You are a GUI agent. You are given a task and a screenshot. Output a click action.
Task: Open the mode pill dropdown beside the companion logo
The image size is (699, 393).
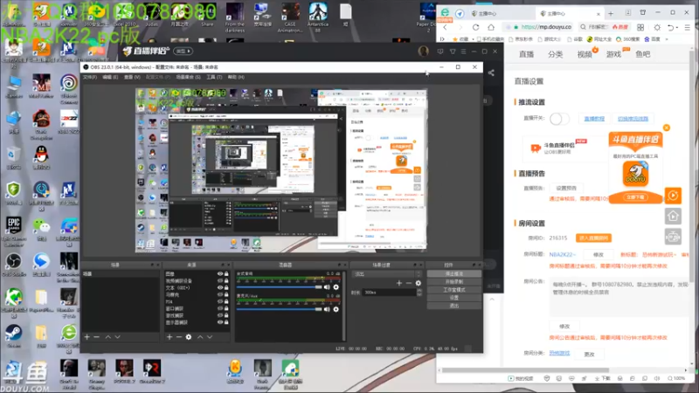coord(183,52)
